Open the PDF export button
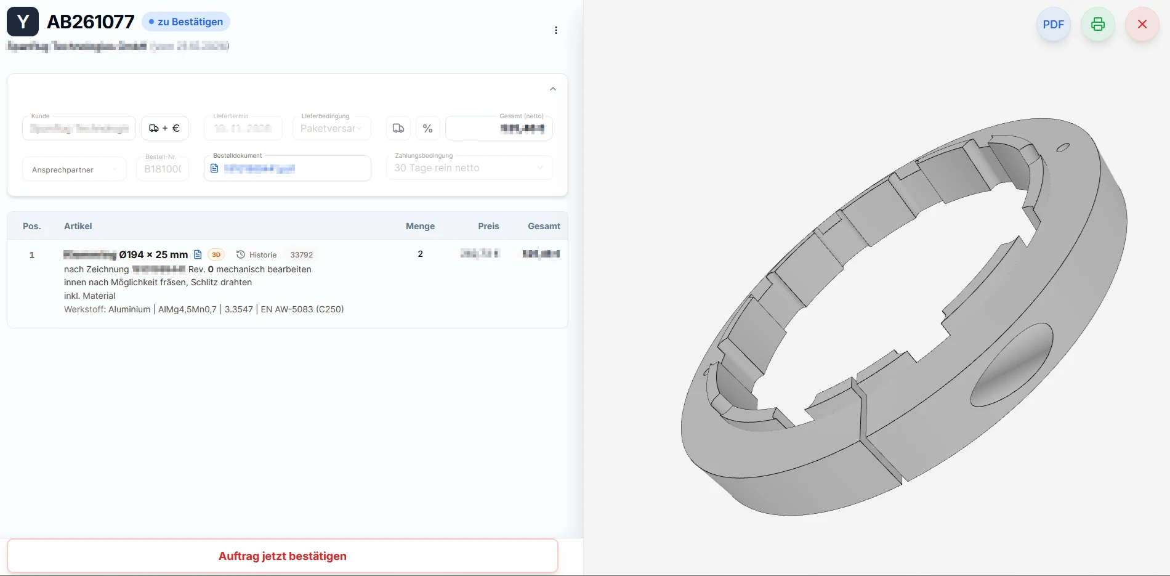 [x=1053, y=25]
